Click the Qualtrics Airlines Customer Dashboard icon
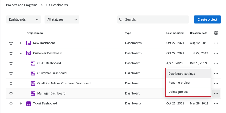Viewport: 226px width, 113px height. [33, 83]
